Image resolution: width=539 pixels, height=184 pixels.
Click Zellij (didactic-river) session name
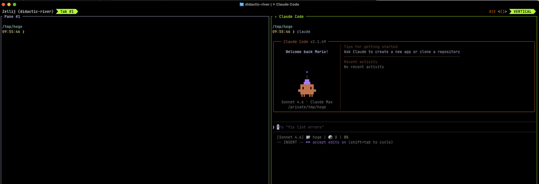[x=27, y=11]
